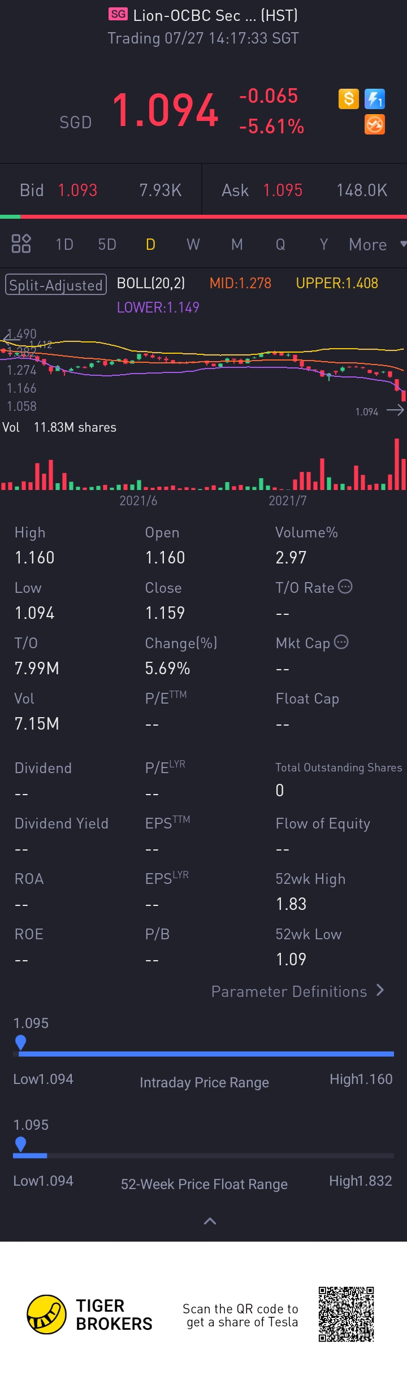Tap the chart right arrow near 1.094

pos(395,410)
